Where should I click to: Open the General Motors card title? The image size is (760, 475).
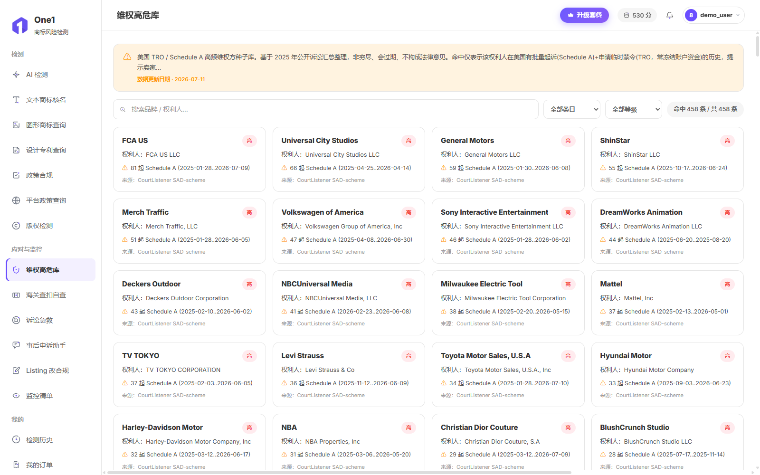(467, 141)
